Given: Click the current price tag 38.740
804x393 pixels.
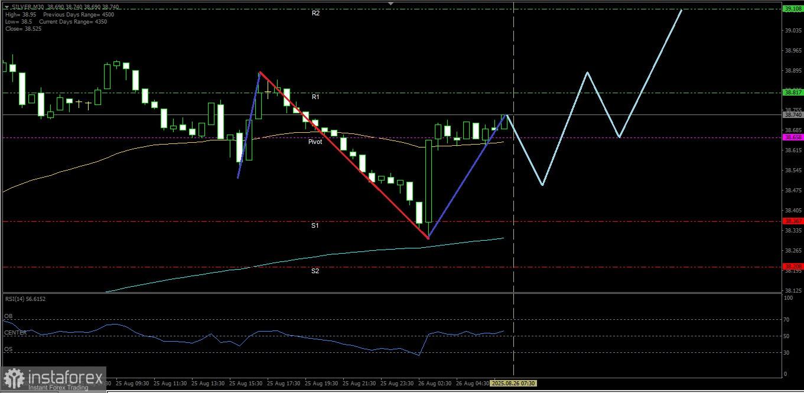Looking at the screenshot, I should [x=793, y=115].
